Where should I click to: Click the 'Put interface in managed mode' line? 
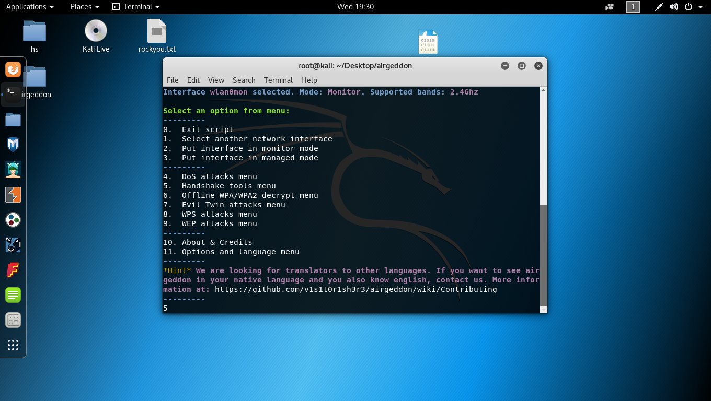240,158
